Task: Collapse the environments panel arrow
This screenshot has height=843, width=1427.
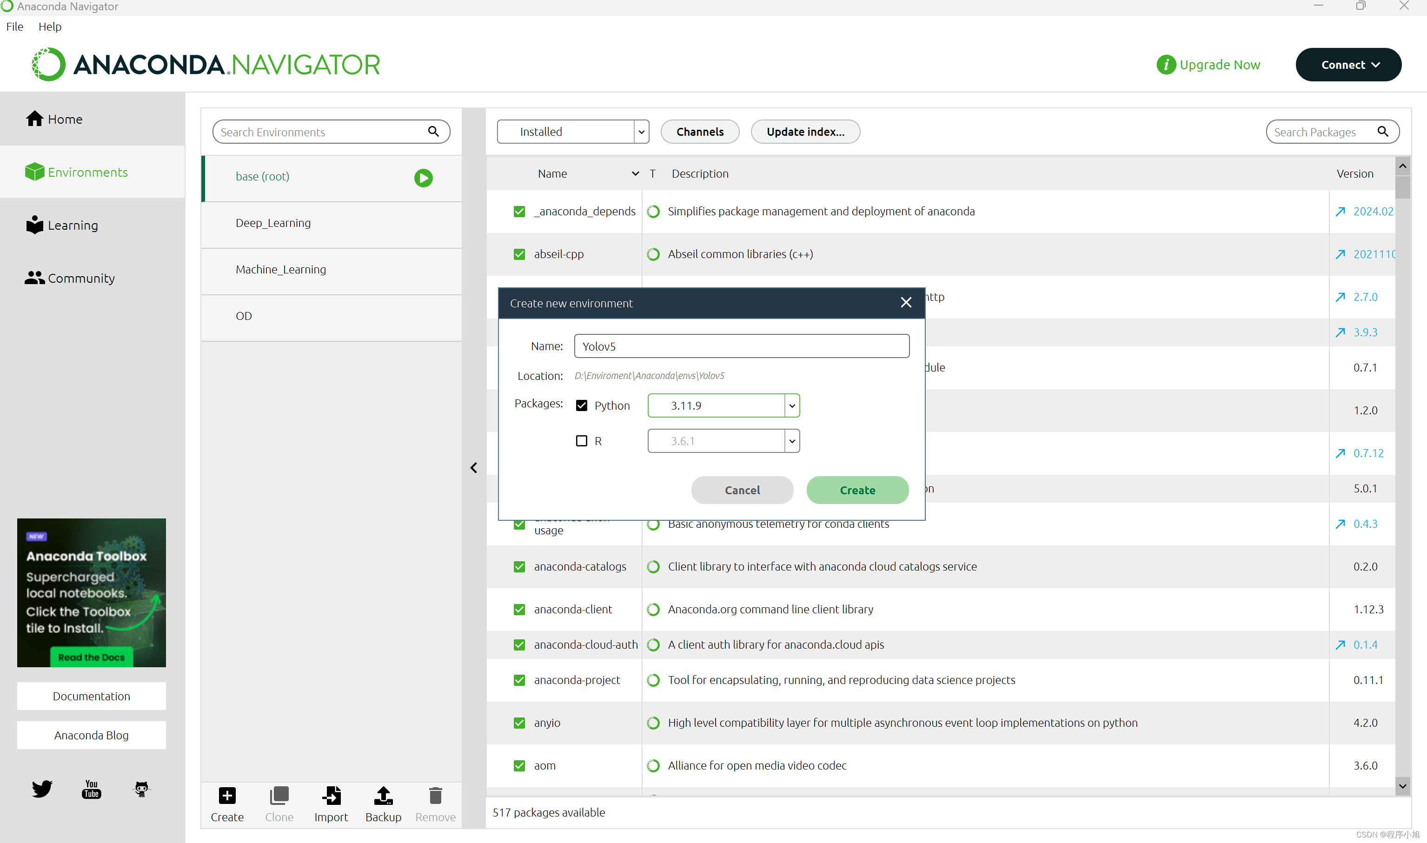Action: 473,467
